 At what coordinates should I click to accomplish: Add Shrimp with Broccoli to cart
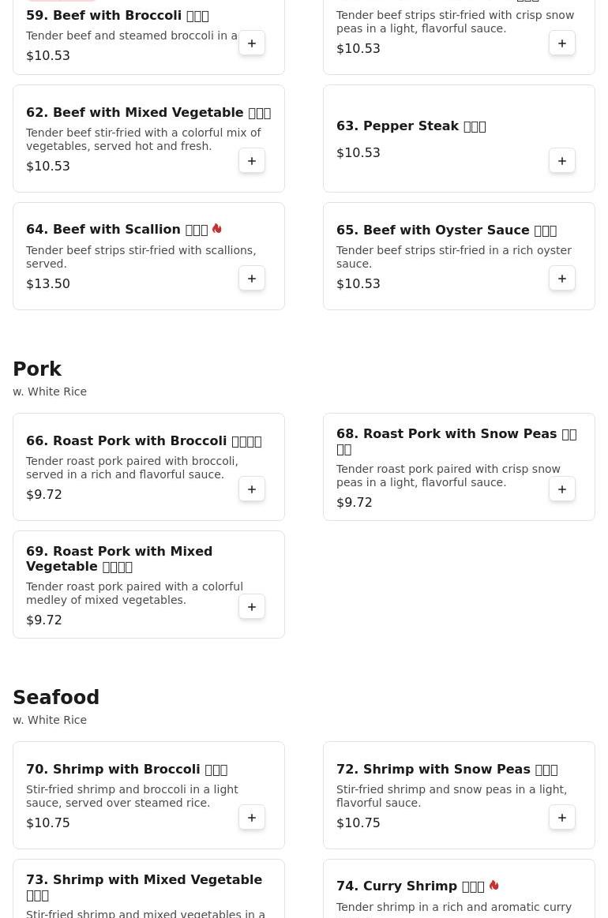point(252,818)
